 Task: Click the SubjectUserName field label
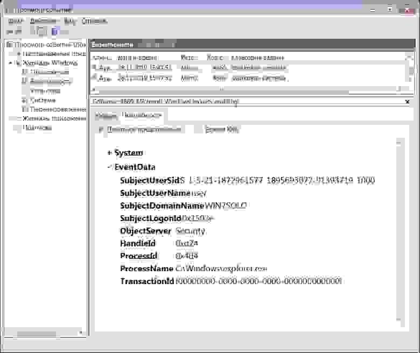click(x=155, y=193)
